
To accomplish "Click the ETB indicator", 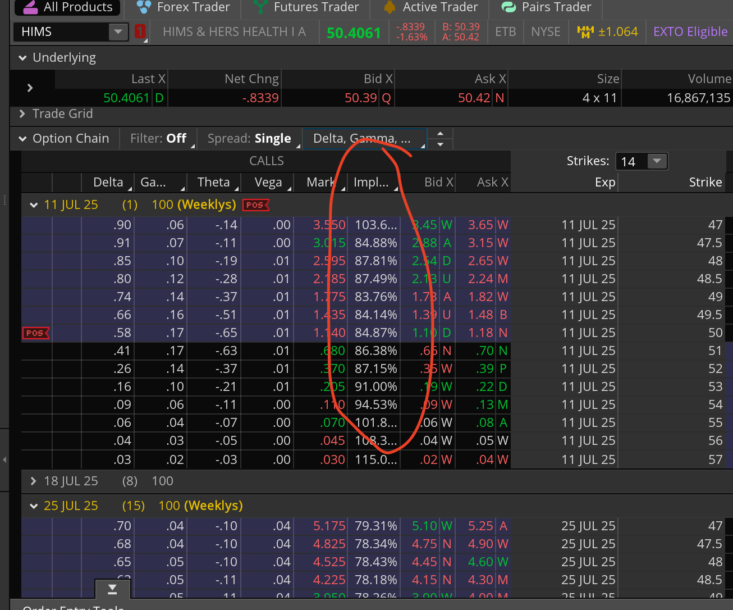I will (506, 32).
